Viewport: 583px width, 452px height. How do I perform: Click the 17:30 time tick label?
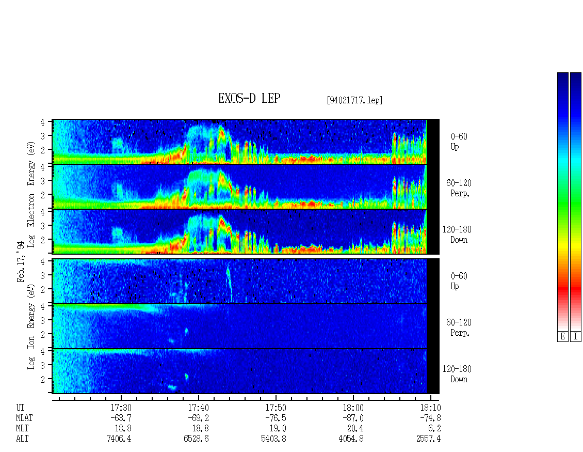[x=121, y=408]
